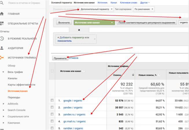Open the По умолчанию sort type dropdown
Screen dimensions: 189x130
[x=144, y=9]
